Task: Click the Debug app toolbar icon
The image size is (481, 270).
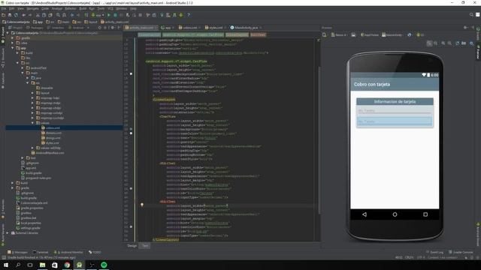Action: [x=115, y=15]
